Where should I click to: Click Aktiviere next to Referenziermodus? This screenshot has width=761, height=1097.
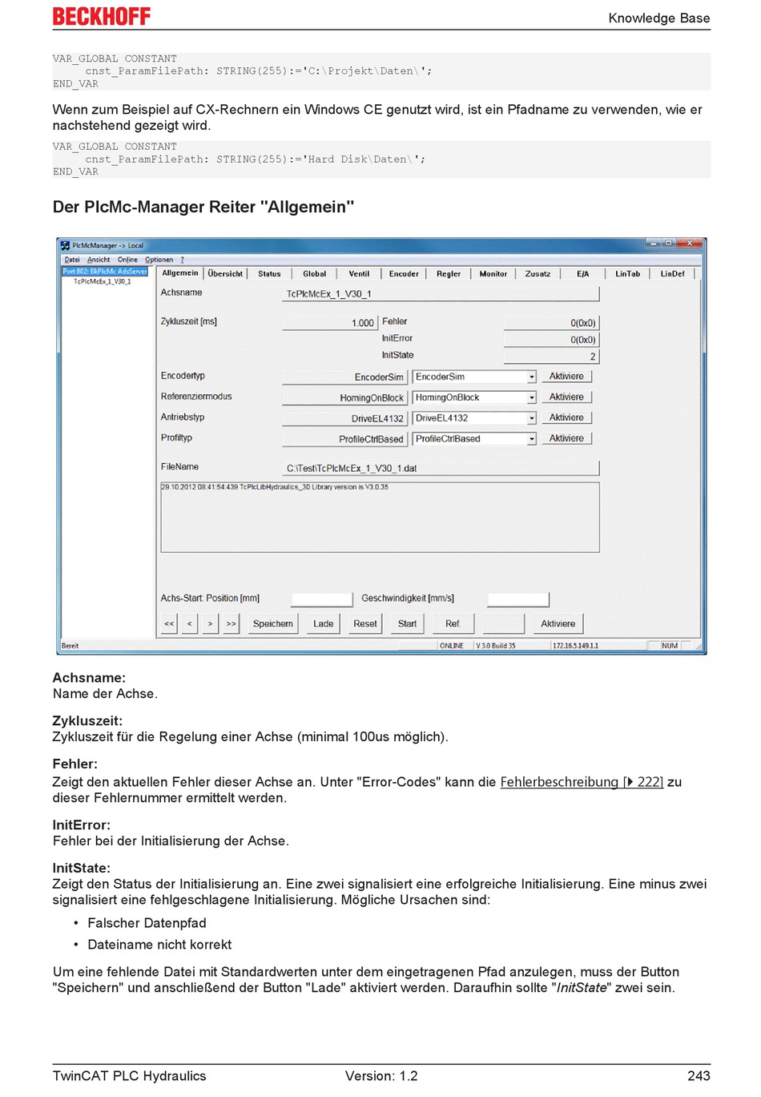[567, 397]
